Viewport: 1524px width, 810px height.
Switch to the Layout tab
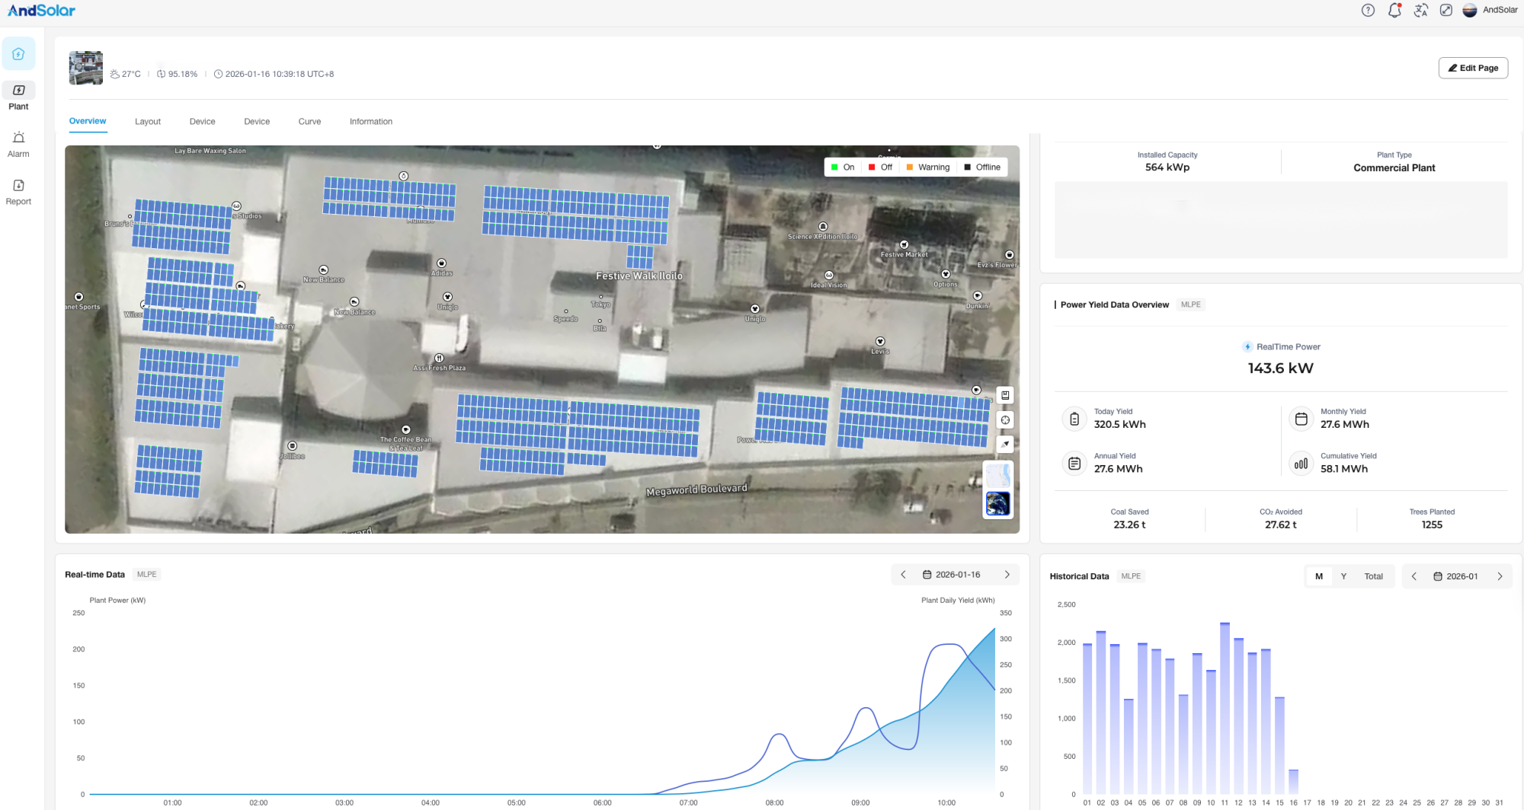(148, 122)
